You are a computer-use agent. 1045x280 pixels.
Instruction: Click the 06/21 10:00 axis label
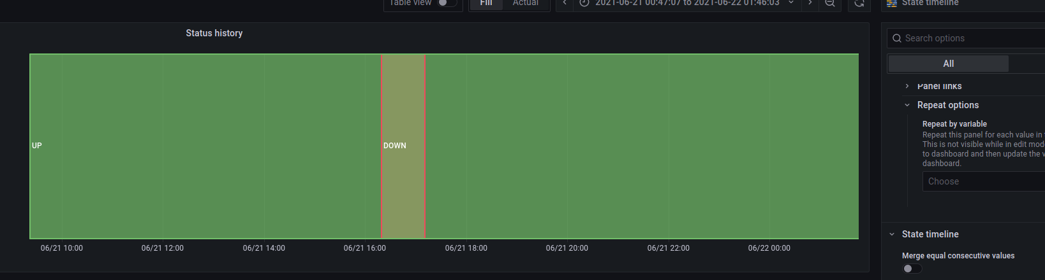coord(62,248)
